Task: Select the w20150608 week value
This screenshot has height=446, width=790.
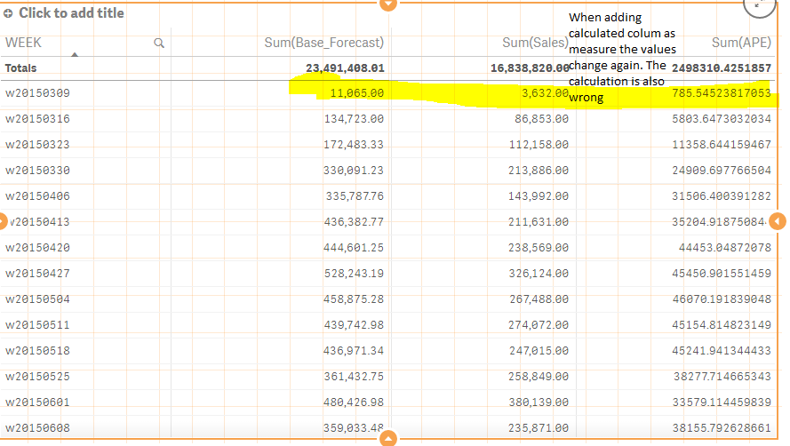Action: click(38, 429)
